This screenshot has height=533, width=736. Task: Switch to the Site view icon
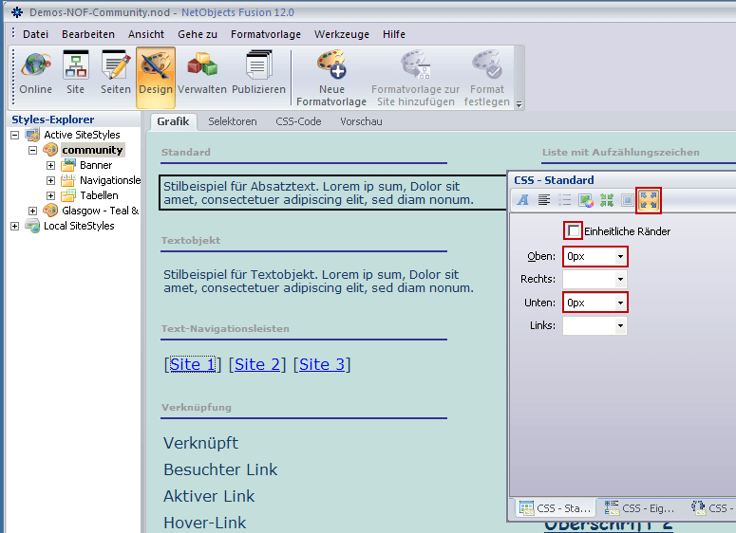point(76,65)
